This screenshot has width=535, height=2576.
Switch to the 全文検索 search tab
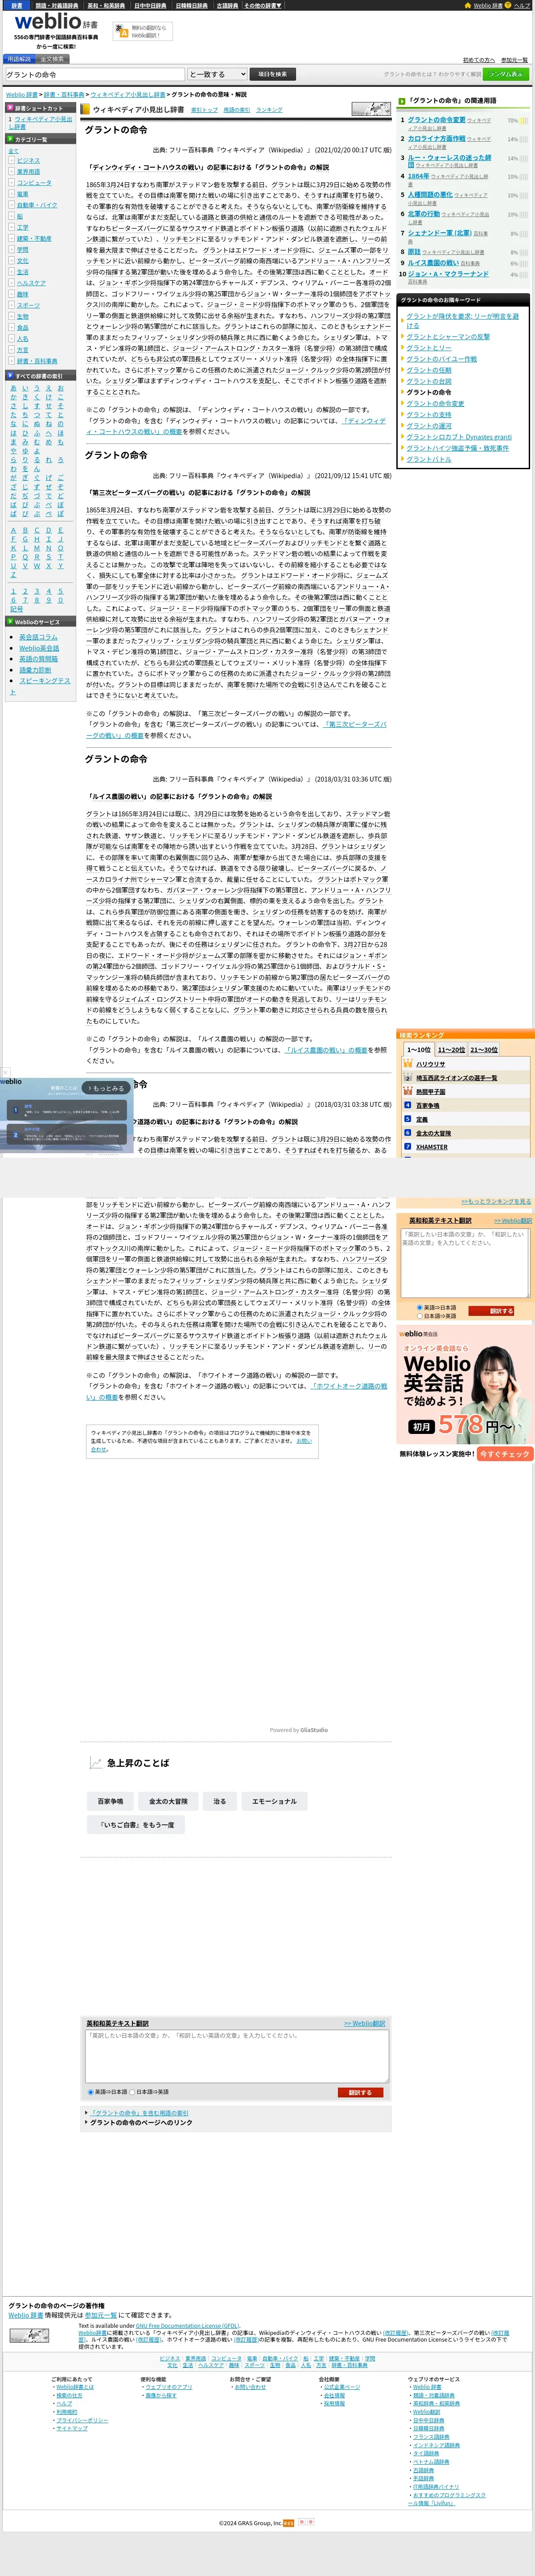click(52, 59)
